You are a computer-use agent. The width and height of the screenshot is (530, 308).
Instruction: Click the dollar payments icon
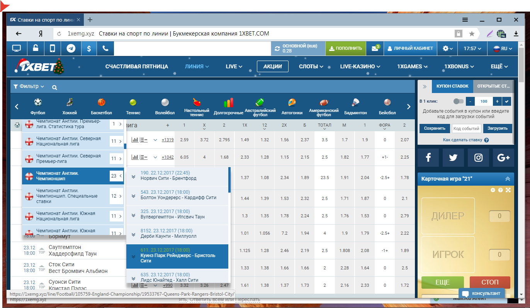coord(88,49)
